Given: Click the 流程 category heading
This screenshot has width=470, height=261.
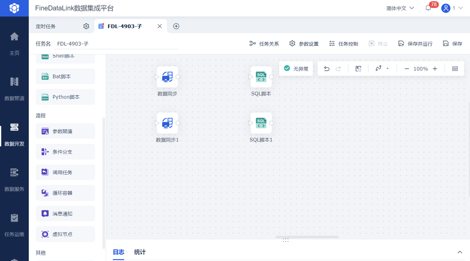Looking at the screenshot, I should coord(40,116).
